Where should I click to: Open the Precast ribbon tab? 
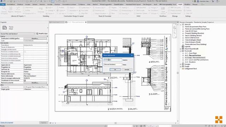coord(195,5)
